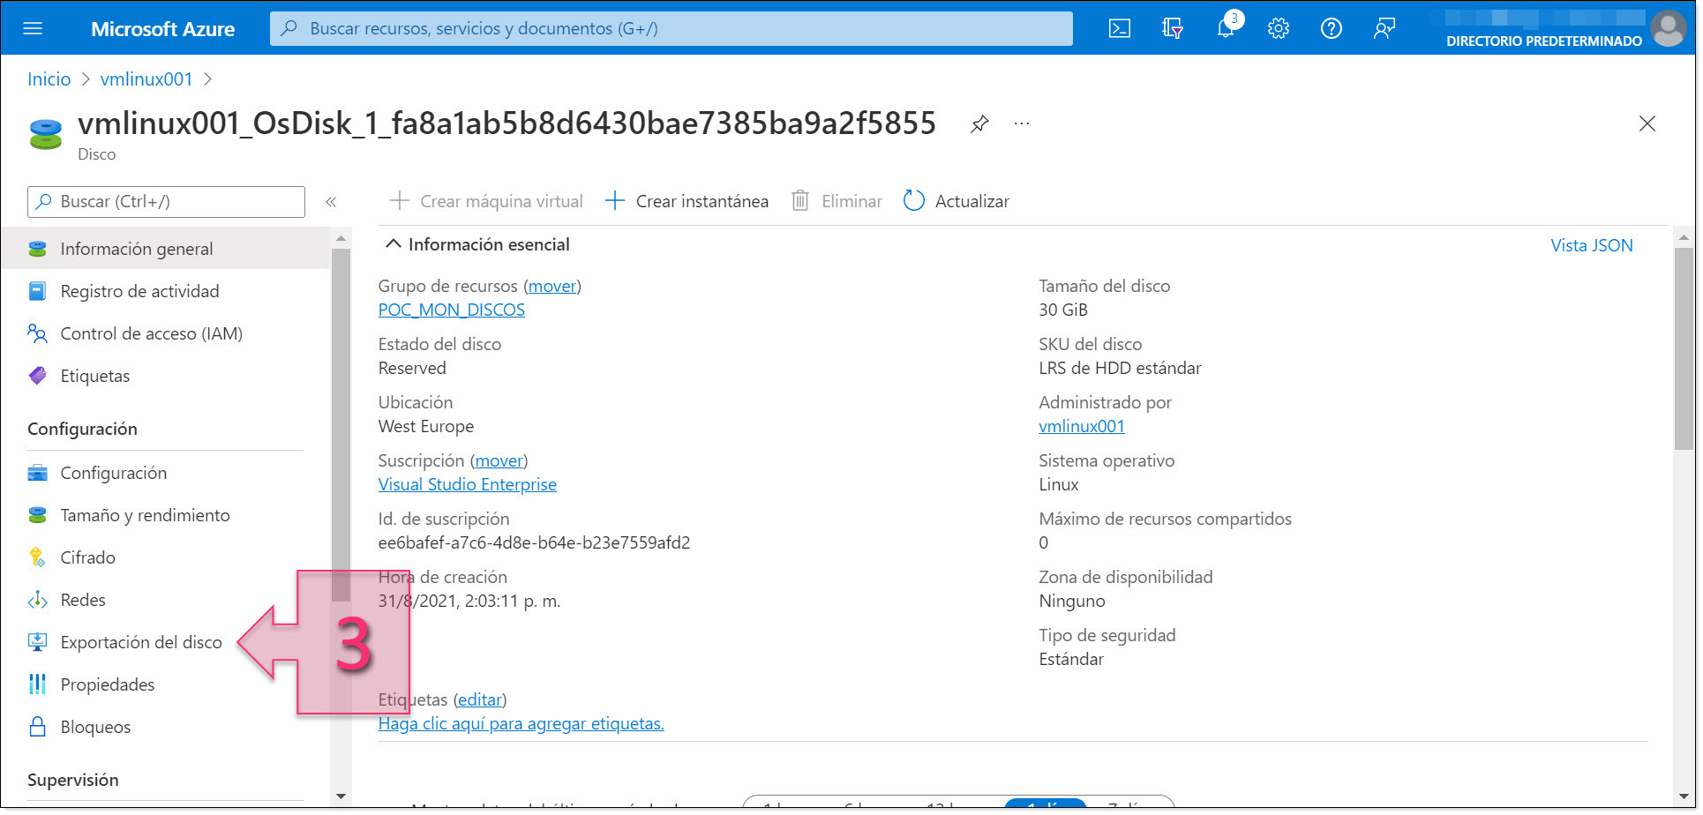Pin the disk page to dashboard
The height and width of the screenshot is (815, 1703).
point(979,123)
